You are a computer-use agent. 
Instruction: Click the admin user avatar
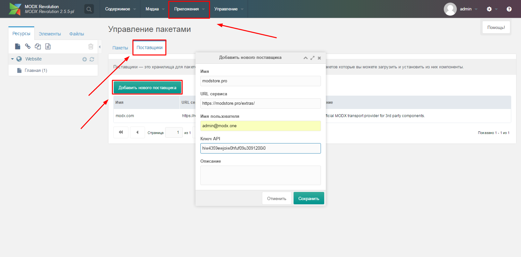pos(450,9)
